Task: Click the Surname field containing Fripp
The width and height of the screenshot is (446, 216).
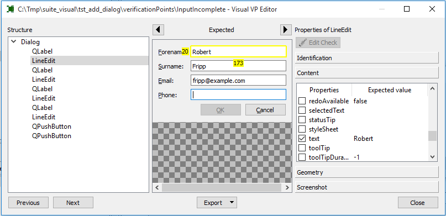Action: tap(238, 66)
